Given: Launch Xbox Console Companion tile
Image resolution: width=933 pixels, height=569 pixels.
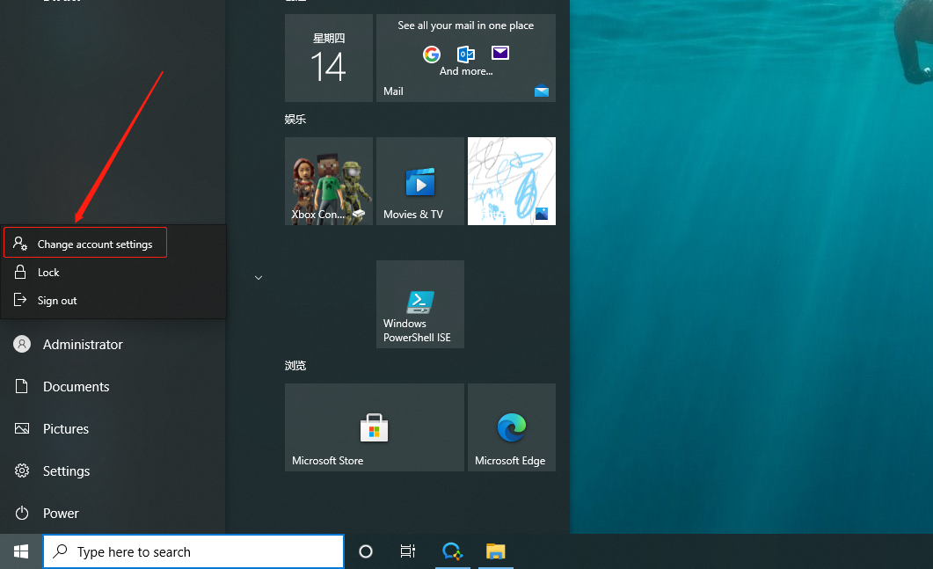Looking at the screenshot, I should tap(329, 181).
